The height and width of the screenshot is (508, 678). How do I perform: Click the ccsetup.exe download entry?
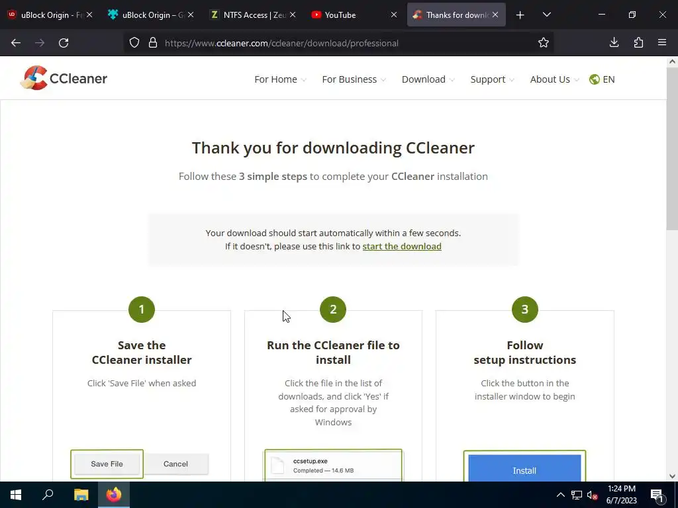tap(333, 466)
